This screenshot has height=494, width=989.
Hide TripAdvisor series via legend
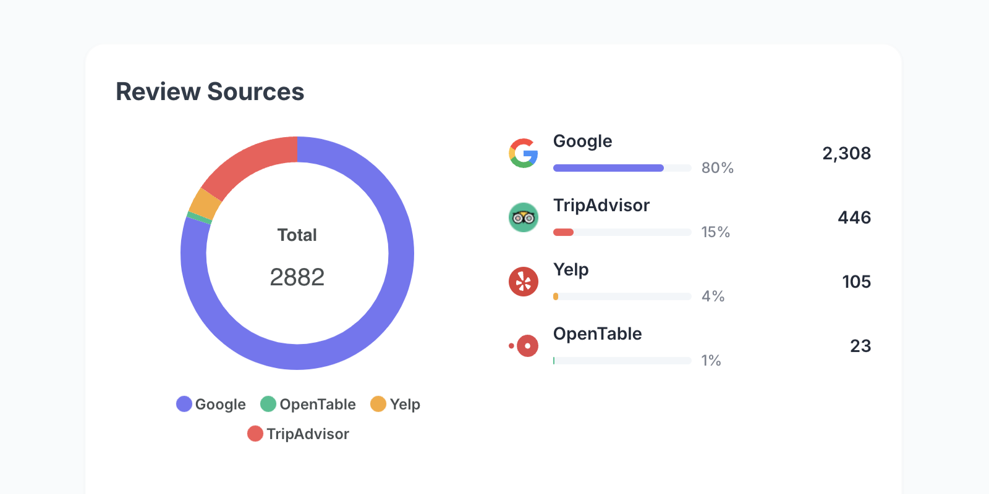pyautogui.click(x=299, y=434)
